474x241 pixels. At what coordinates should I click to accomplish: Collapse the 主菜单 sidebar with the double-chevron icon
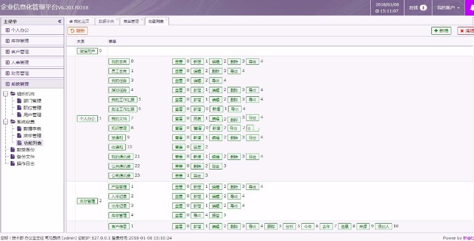pyautogui.click(x=60, y=22)
